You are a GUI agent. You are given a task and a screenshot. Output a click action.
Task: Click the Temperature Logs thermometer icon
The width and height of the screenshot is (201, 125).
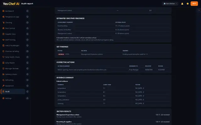point(3,17)
